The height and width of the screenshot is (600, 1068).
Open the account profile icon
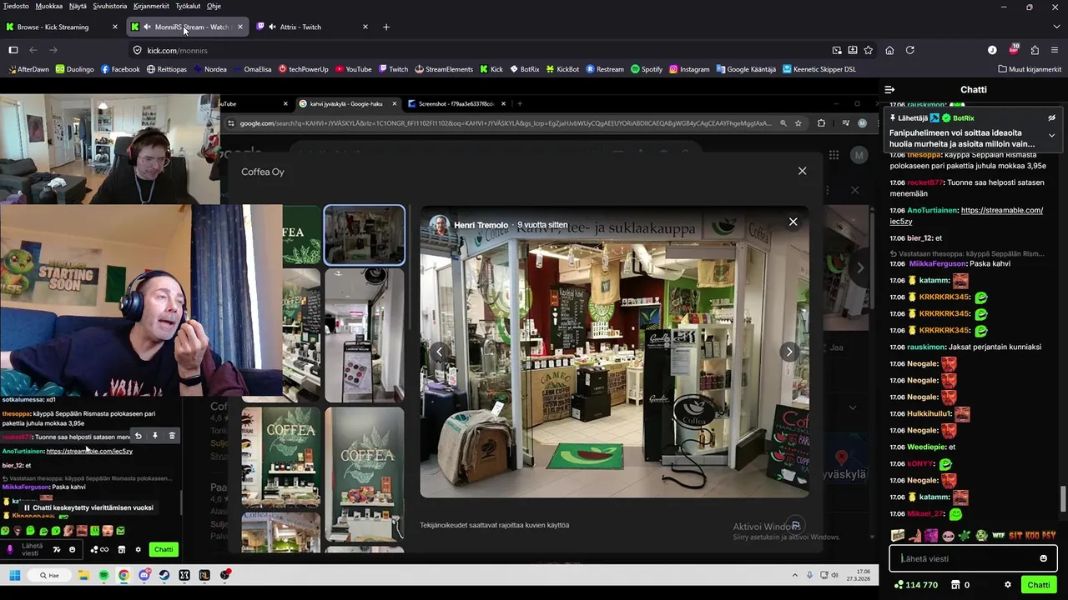(992, 50)
